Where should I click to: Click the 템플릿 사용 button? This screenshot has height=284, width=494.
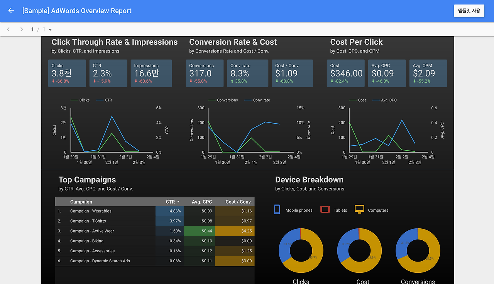pos(469,11)
